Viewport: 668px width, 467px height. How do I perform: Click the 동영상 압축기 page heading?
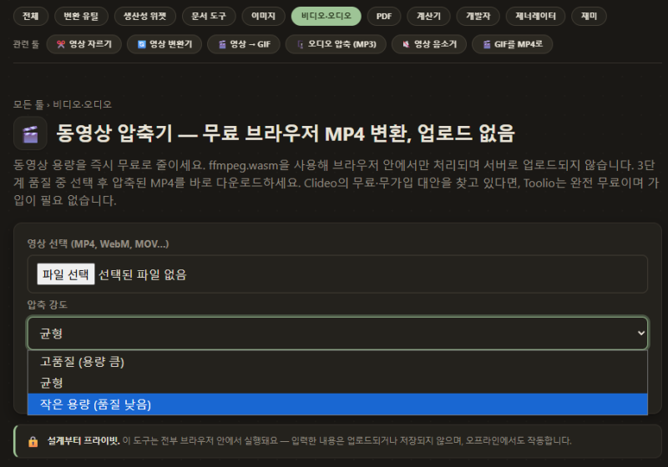pyautogui.click(x=286, y=133)
